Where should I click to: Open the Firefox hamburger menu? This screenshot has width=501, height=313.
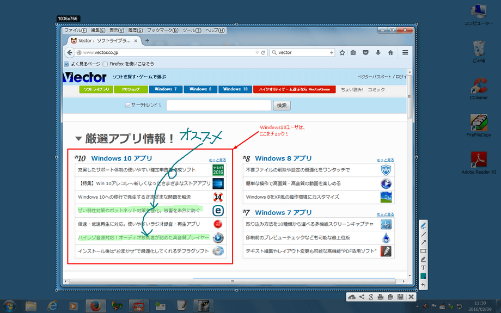[x=405, y=52]
